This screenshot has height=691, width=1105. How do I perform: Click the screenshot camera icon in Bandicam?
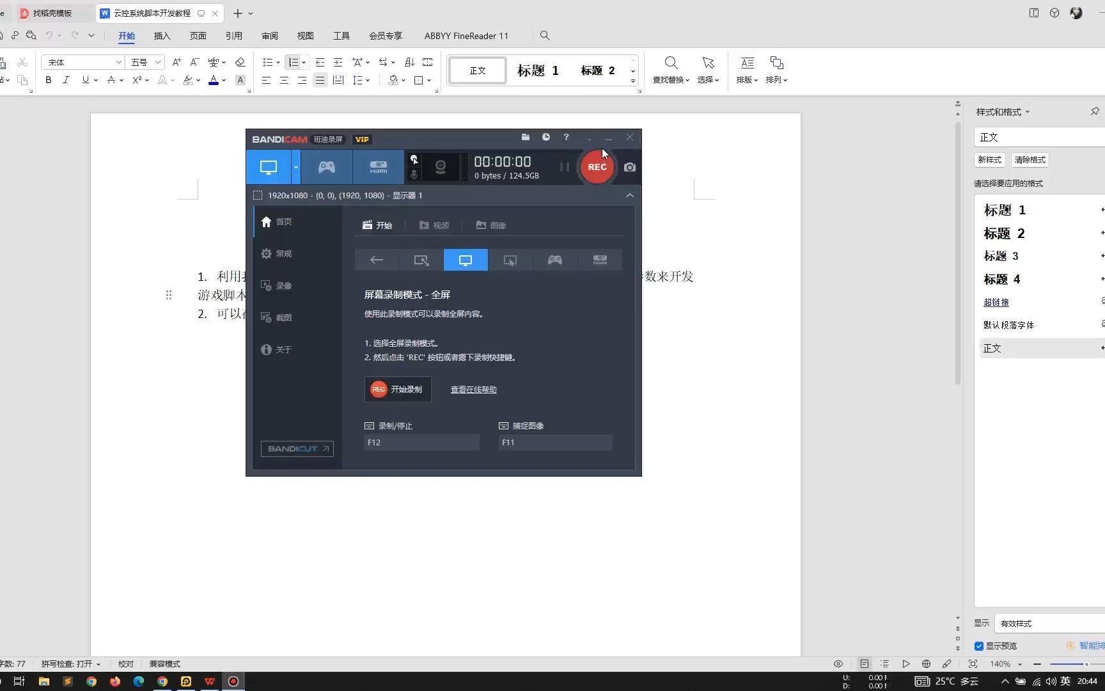[630, 167]
